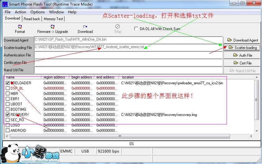Click the 'region address' column header
262x164 pixels.
(x=55, y=77)
